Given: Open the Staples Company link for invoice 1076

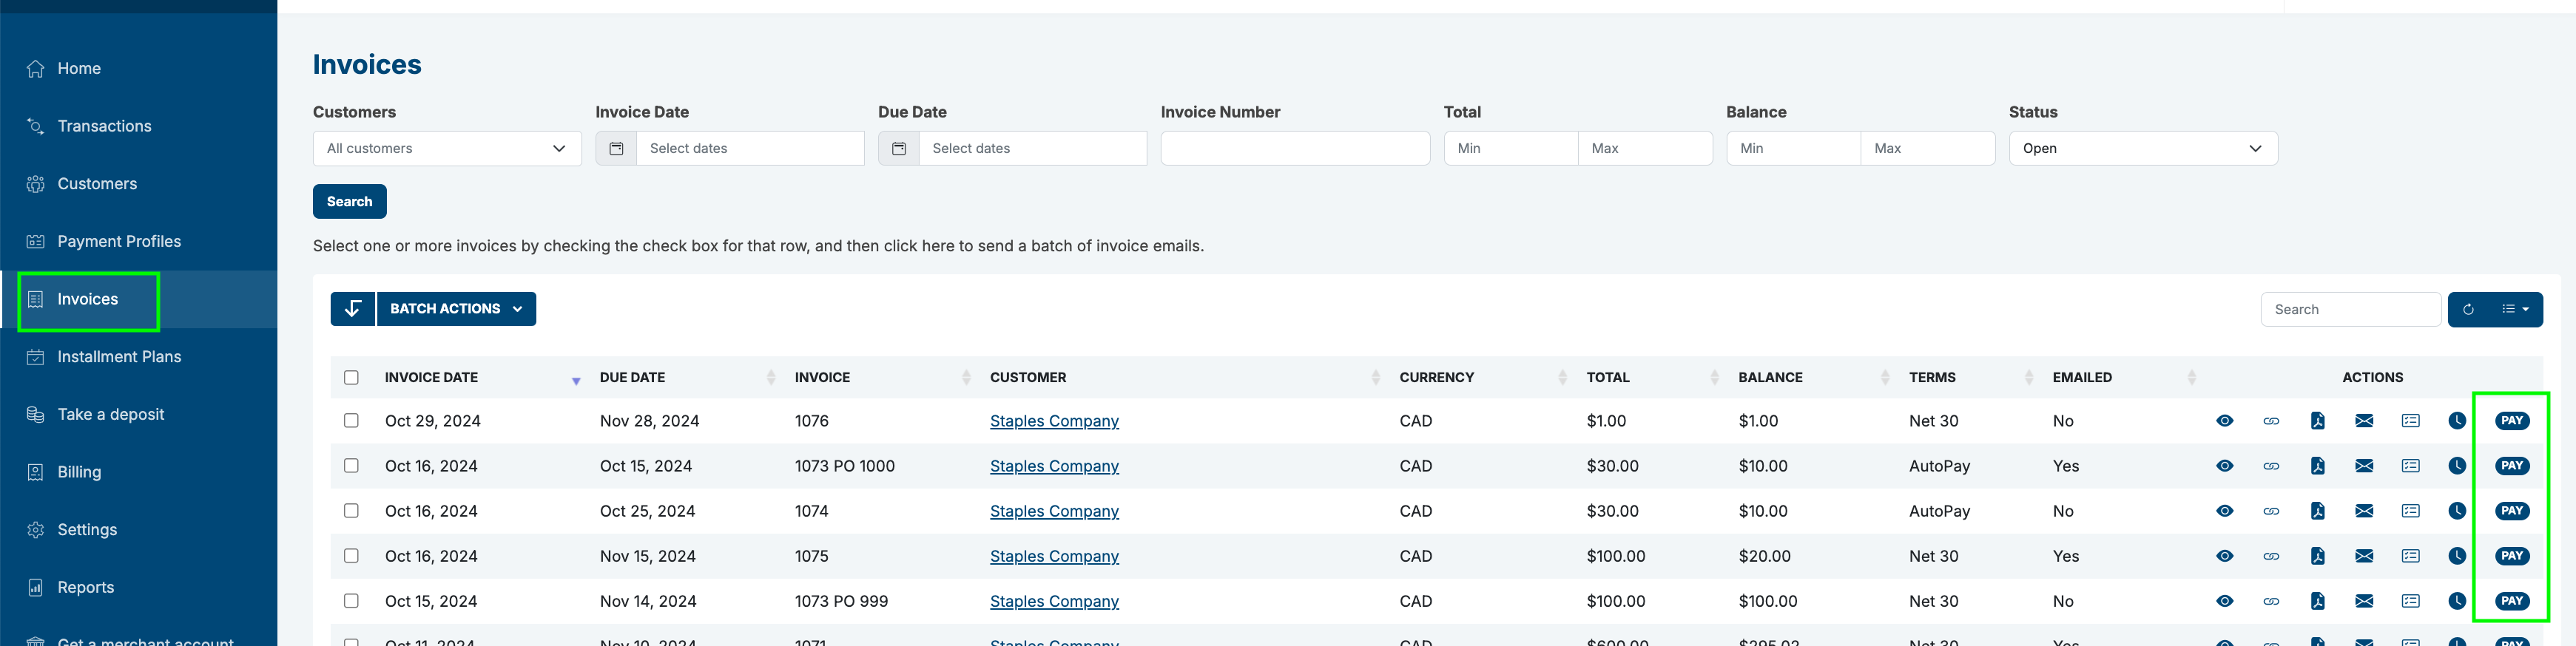Looking at the screenshot, I should (x=1054, y=421).
